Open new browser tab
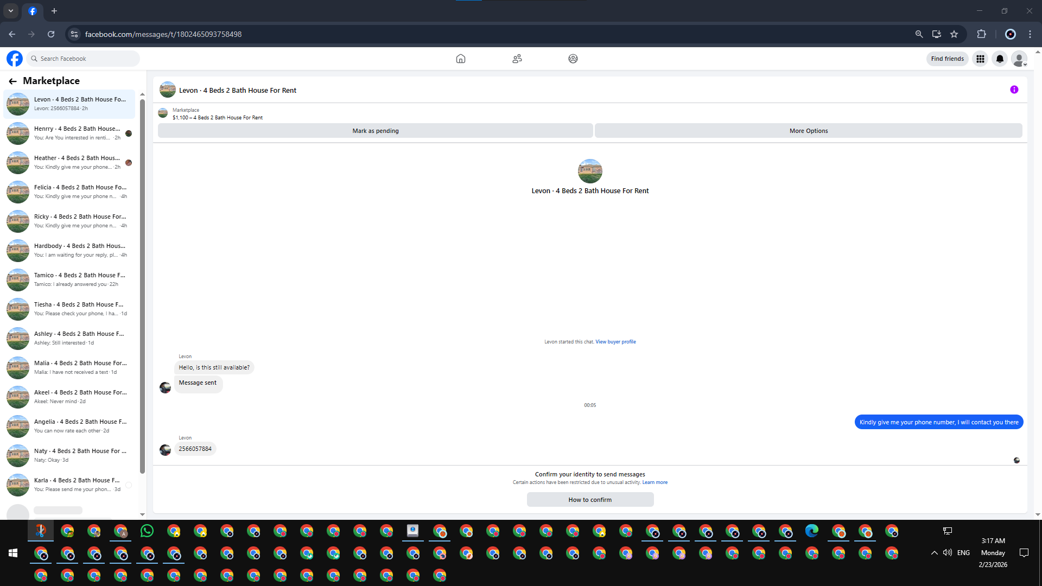This screenshot has height=586, width=1042. coord(54,11)
